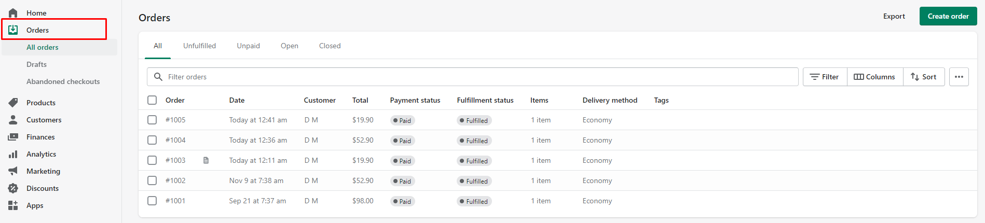Toggle the select-all orders checkbox
The image size is (985, 223).
[152, 100]
